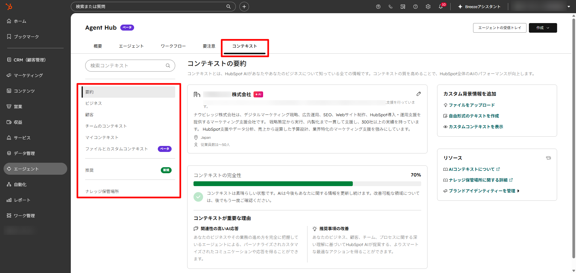Switch to the 概要 tab
The image size is (576, 273).
[98, 46]
